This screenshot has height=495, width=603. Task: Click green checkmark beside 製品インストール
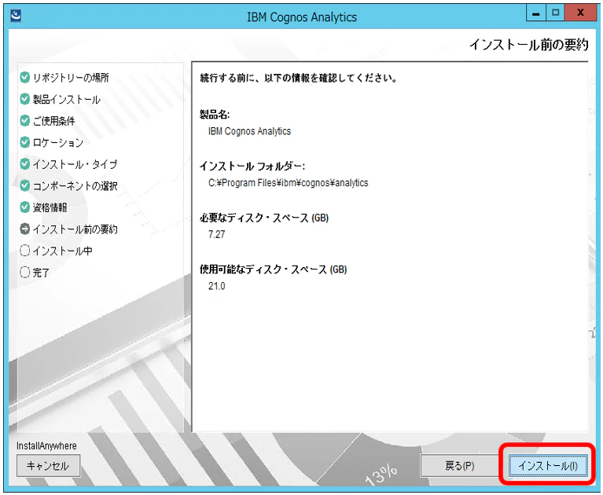[x=24, y=99]
